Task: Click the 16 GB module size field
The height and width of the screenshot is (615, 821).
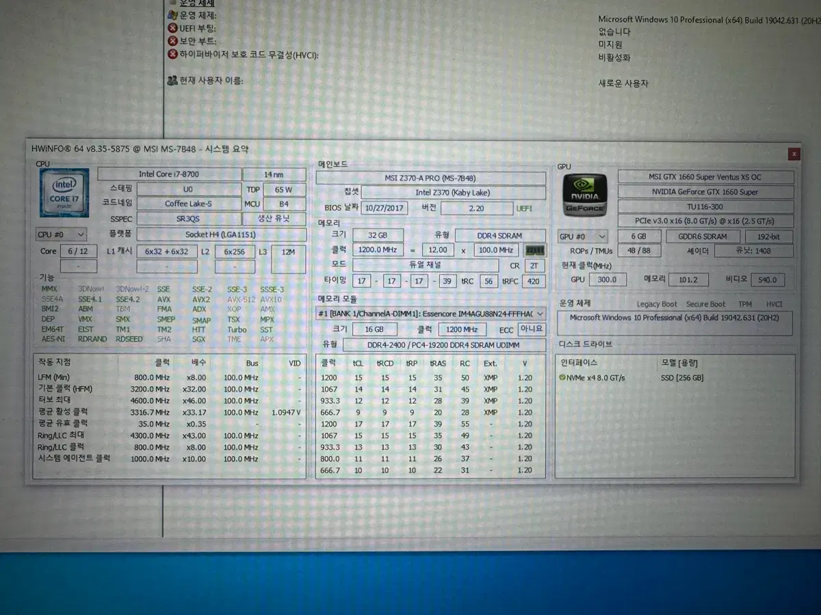Action: click(x=374, y=329)
